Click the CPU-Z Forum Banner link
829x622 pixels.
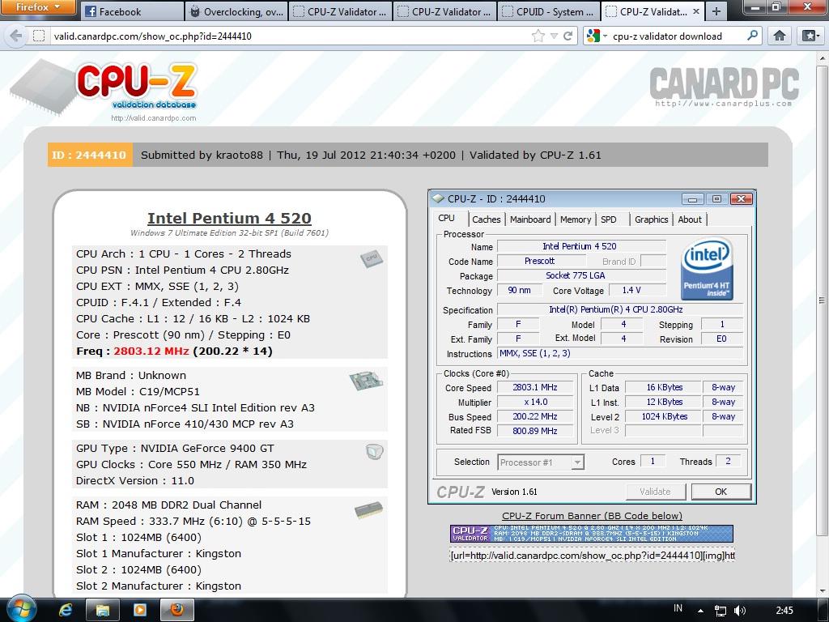tap(592, 516)
